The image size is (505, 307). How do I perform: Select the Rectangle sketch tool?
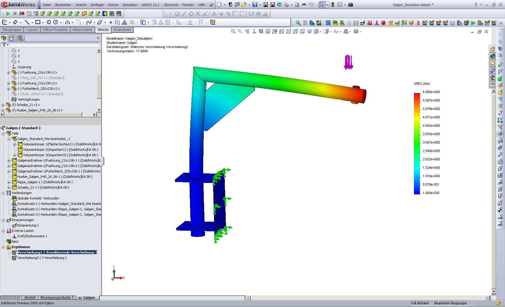(38, 22)
